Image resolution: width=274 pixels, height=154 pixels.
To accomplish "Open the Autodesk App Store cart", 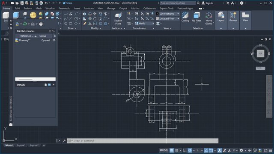I will coord(227,3).
